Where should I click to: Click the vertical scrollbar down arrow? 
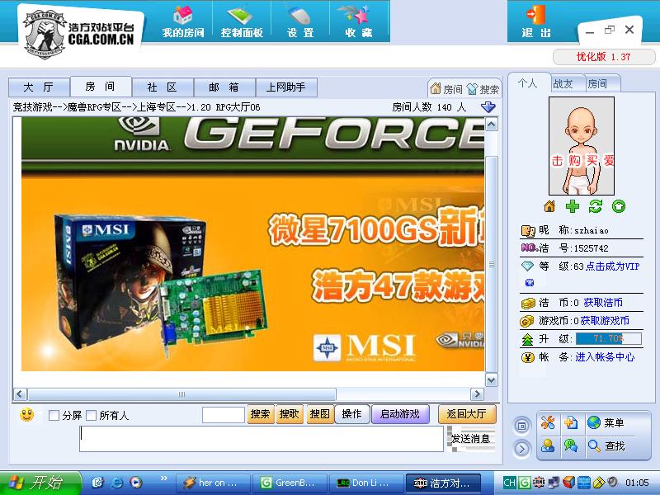pos(491,380)
